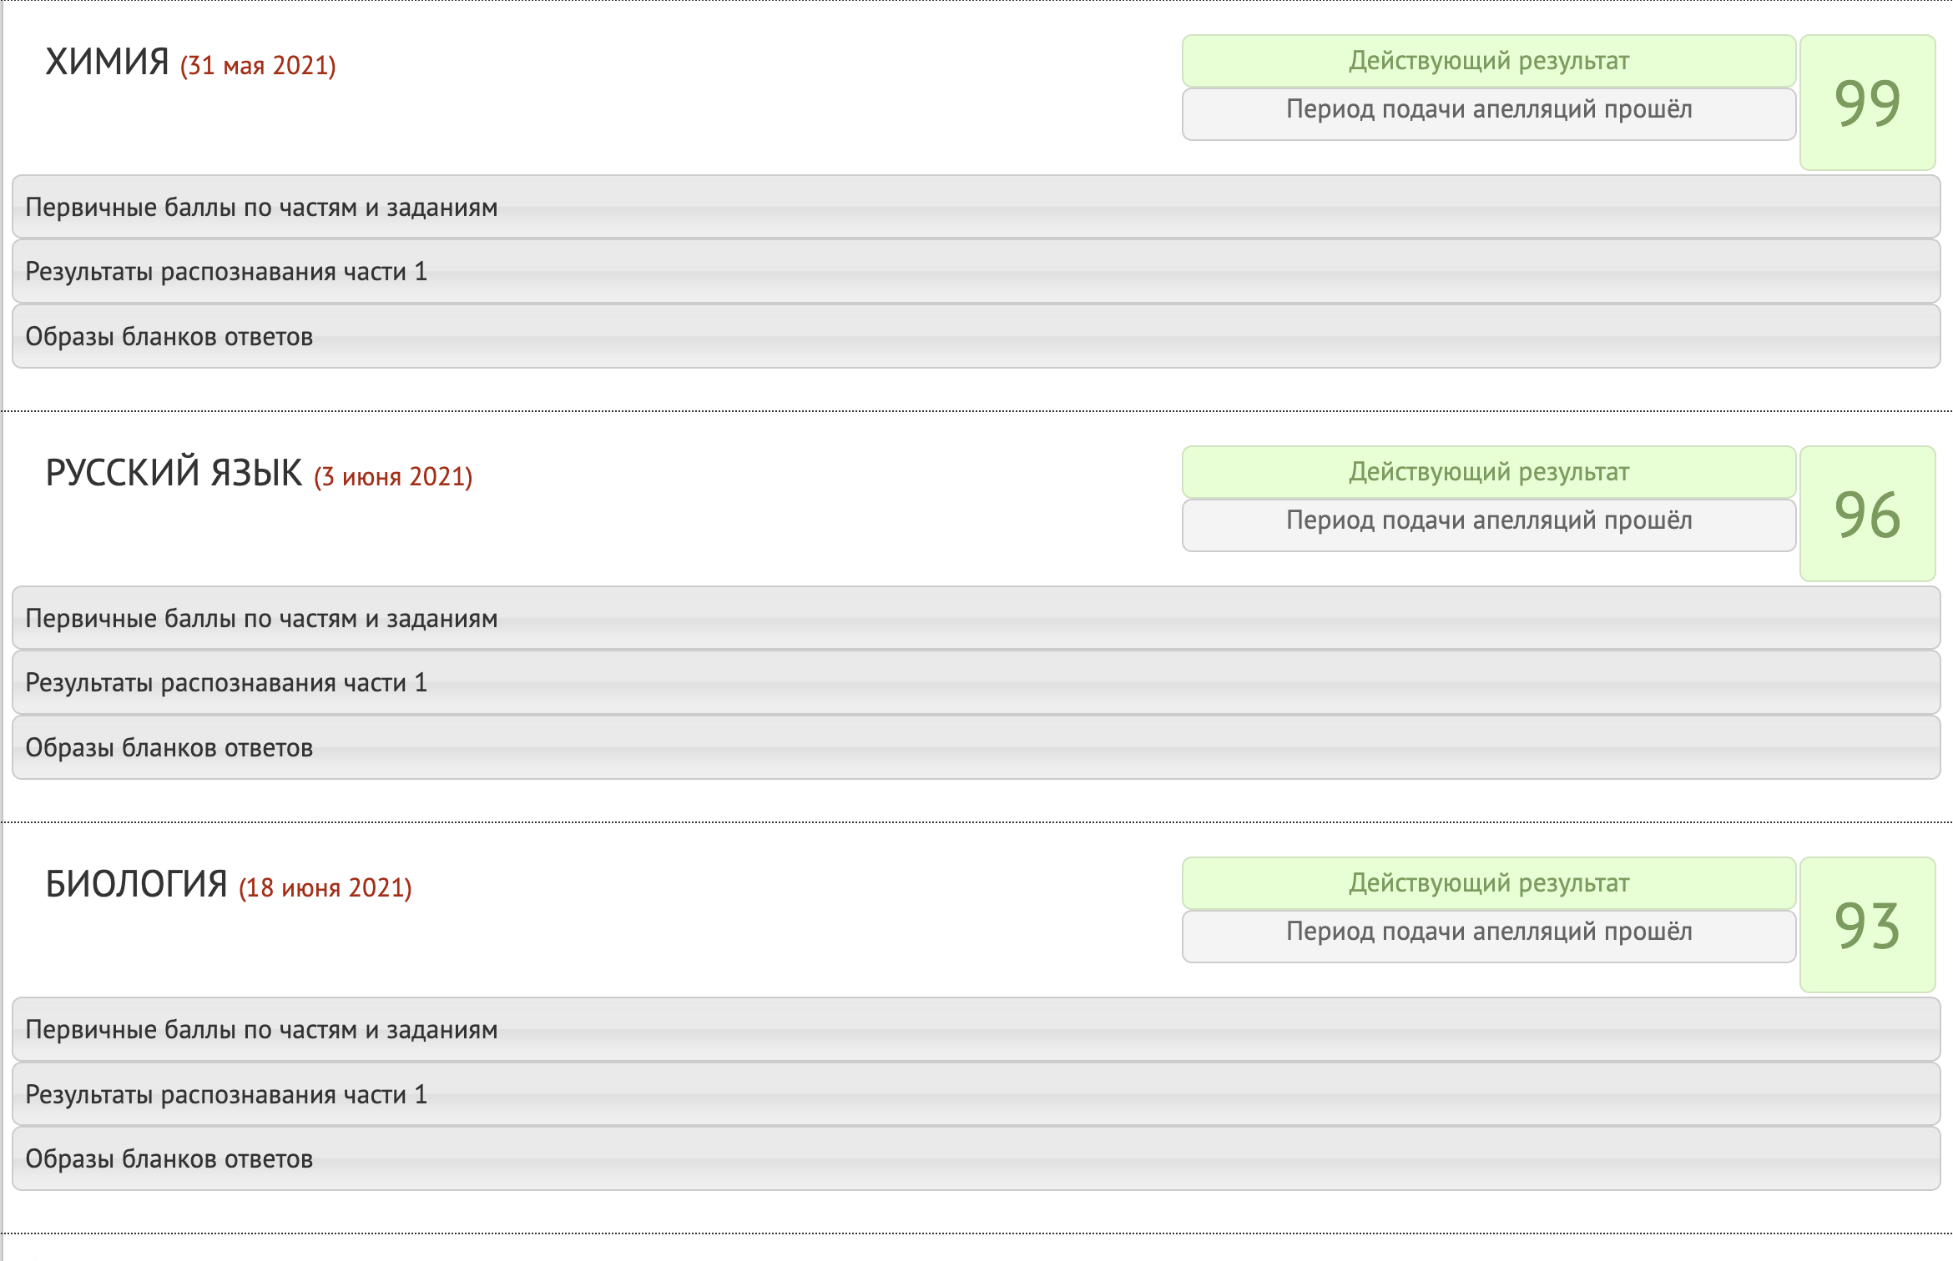The width and height of the screenshot is (1953, 1261).
Task: Expand Russian language primary scores section
Action: tap(975, 618)
